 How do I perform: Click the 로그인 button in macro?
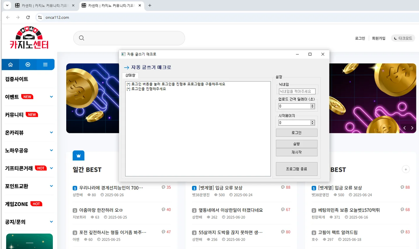[296, 133]
